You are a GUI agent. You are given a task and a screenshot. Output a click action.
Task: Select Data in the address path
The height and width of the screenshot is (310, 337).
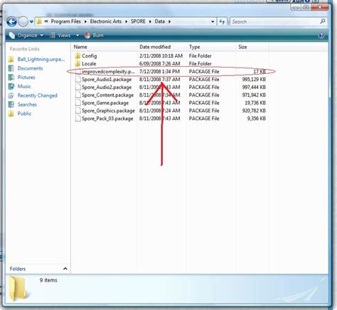(x=160, y=21)
